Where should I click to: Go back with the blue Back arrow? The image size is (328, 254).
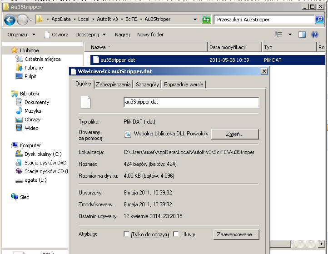10,20
